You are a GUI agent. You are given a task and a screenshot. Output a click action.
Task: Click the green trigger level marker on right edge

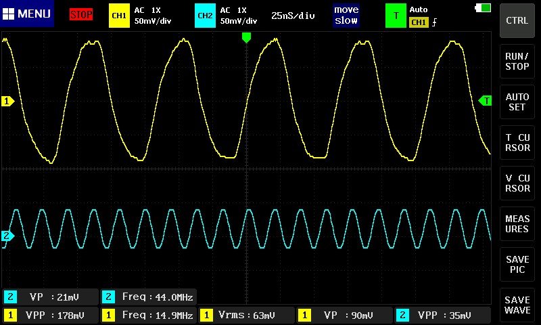(x=486, y=101)
